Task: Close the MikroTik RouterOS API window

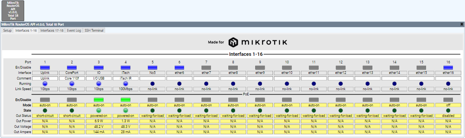Action: click(x=462, y=24)
